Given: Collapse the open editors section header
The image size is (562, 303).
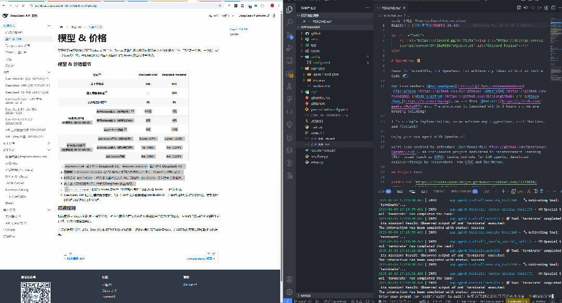Looking at the screenshot, I should pyautogui.click(x=334, y=16).
